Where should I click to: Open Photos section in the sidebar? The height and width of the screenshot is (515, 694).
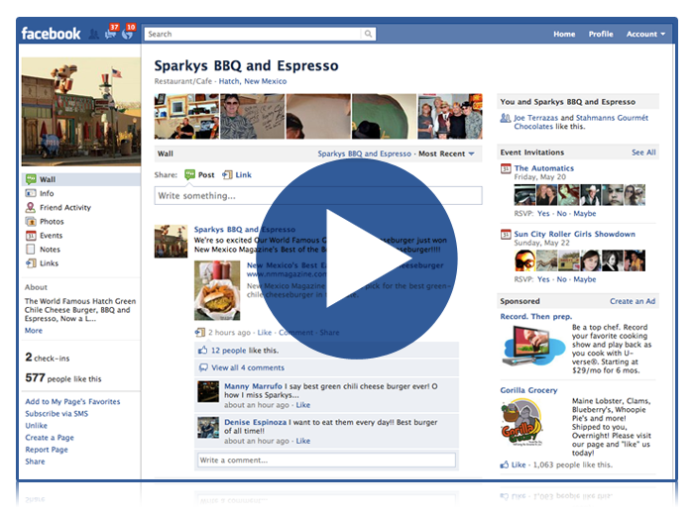click(52, 222)
